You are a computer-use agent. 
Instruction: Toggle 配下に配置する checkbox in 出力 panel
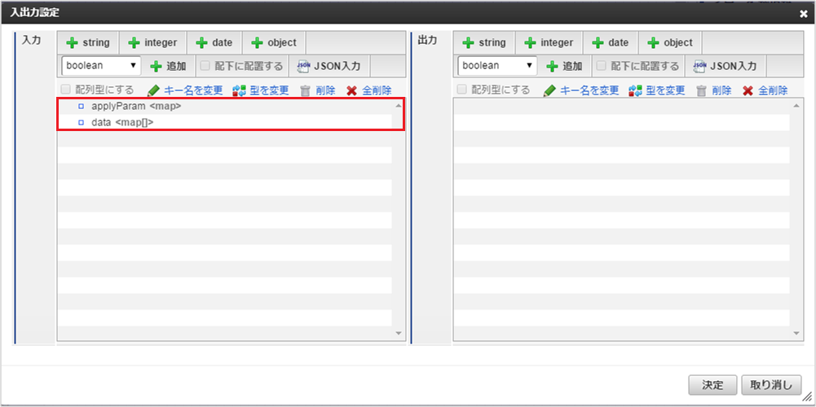pyautogui.click(x=601, y=66)
